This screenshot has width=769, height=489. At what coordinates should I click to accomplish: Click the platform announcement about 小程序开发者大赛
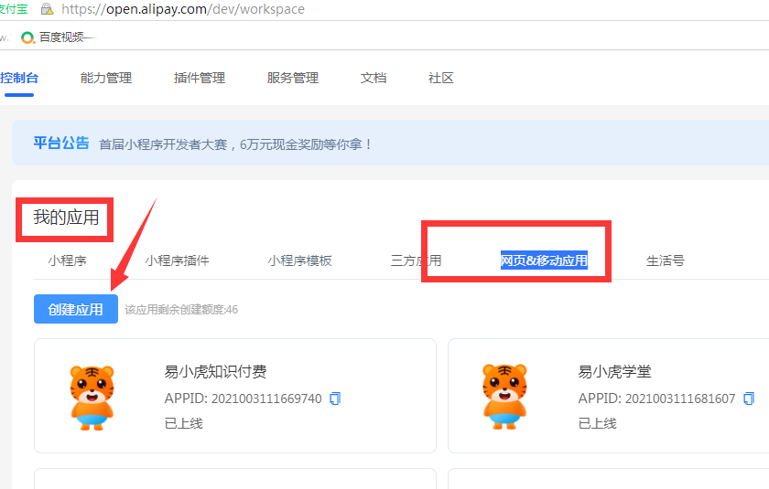point(236,144)
